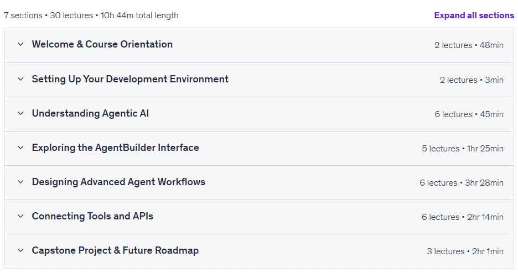Open chevron for Exploring the AgentBuilder Interface
Viewport: 518px width, 273px height.
[20, 148]
